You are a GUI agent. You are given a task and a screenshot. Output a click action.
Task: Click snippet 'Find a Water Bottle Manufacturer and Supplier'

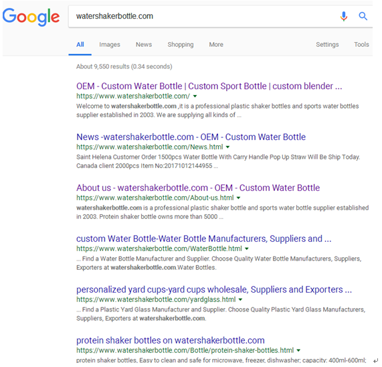pyautogui.click(x=219, y=263)
